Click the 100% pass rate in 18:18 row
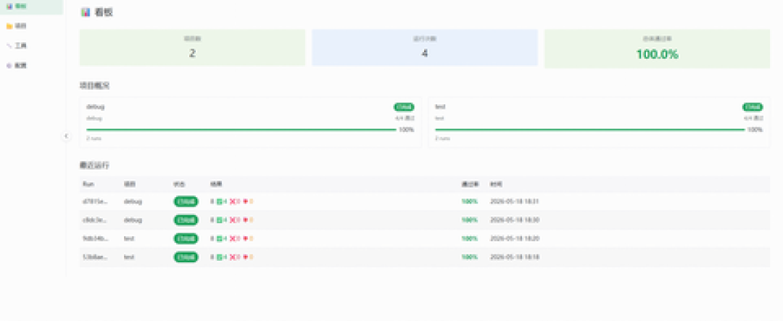 tap(469, 257)
